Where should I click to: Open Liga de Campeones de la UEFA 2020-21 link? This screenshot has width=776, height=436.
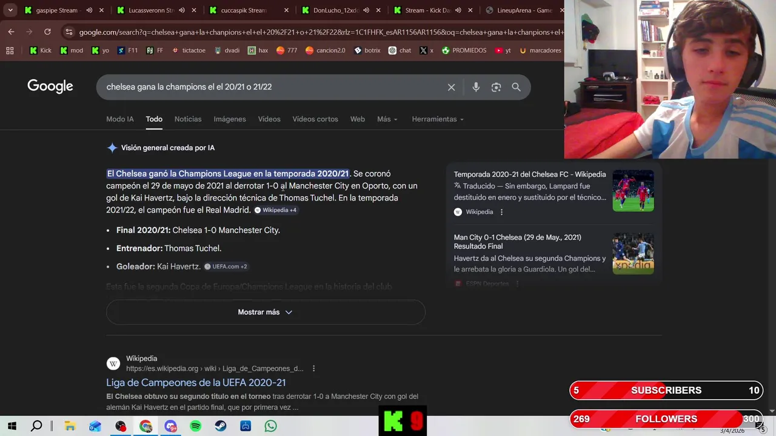tap(196, 383)
